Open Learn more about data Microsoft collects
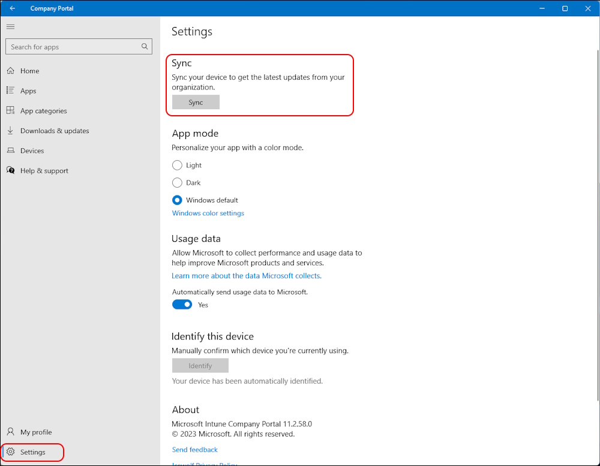The height and width of the screenshot is (466, 600). 247,275
